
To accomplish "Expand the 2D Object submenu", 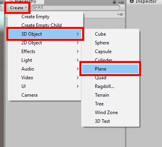I will (x=45, y=43).
